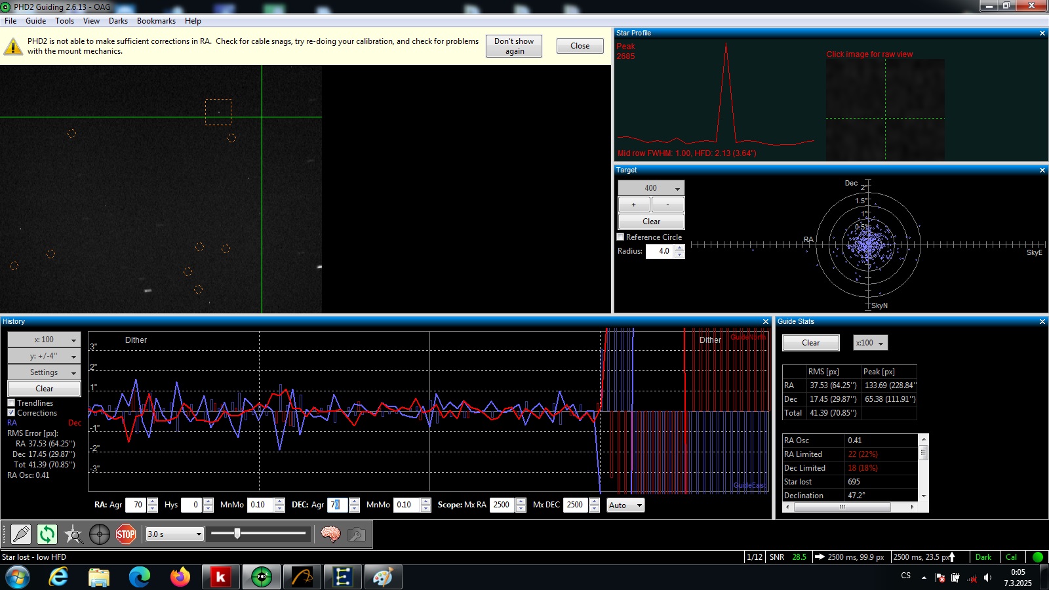Open Firefox from the taskbar

click(180, 577)
